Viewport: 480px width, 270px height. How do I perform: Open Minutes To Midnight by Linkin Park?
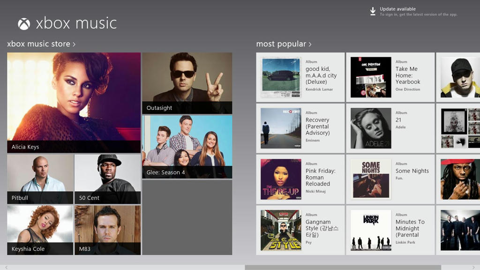click(x=391, y=230)
